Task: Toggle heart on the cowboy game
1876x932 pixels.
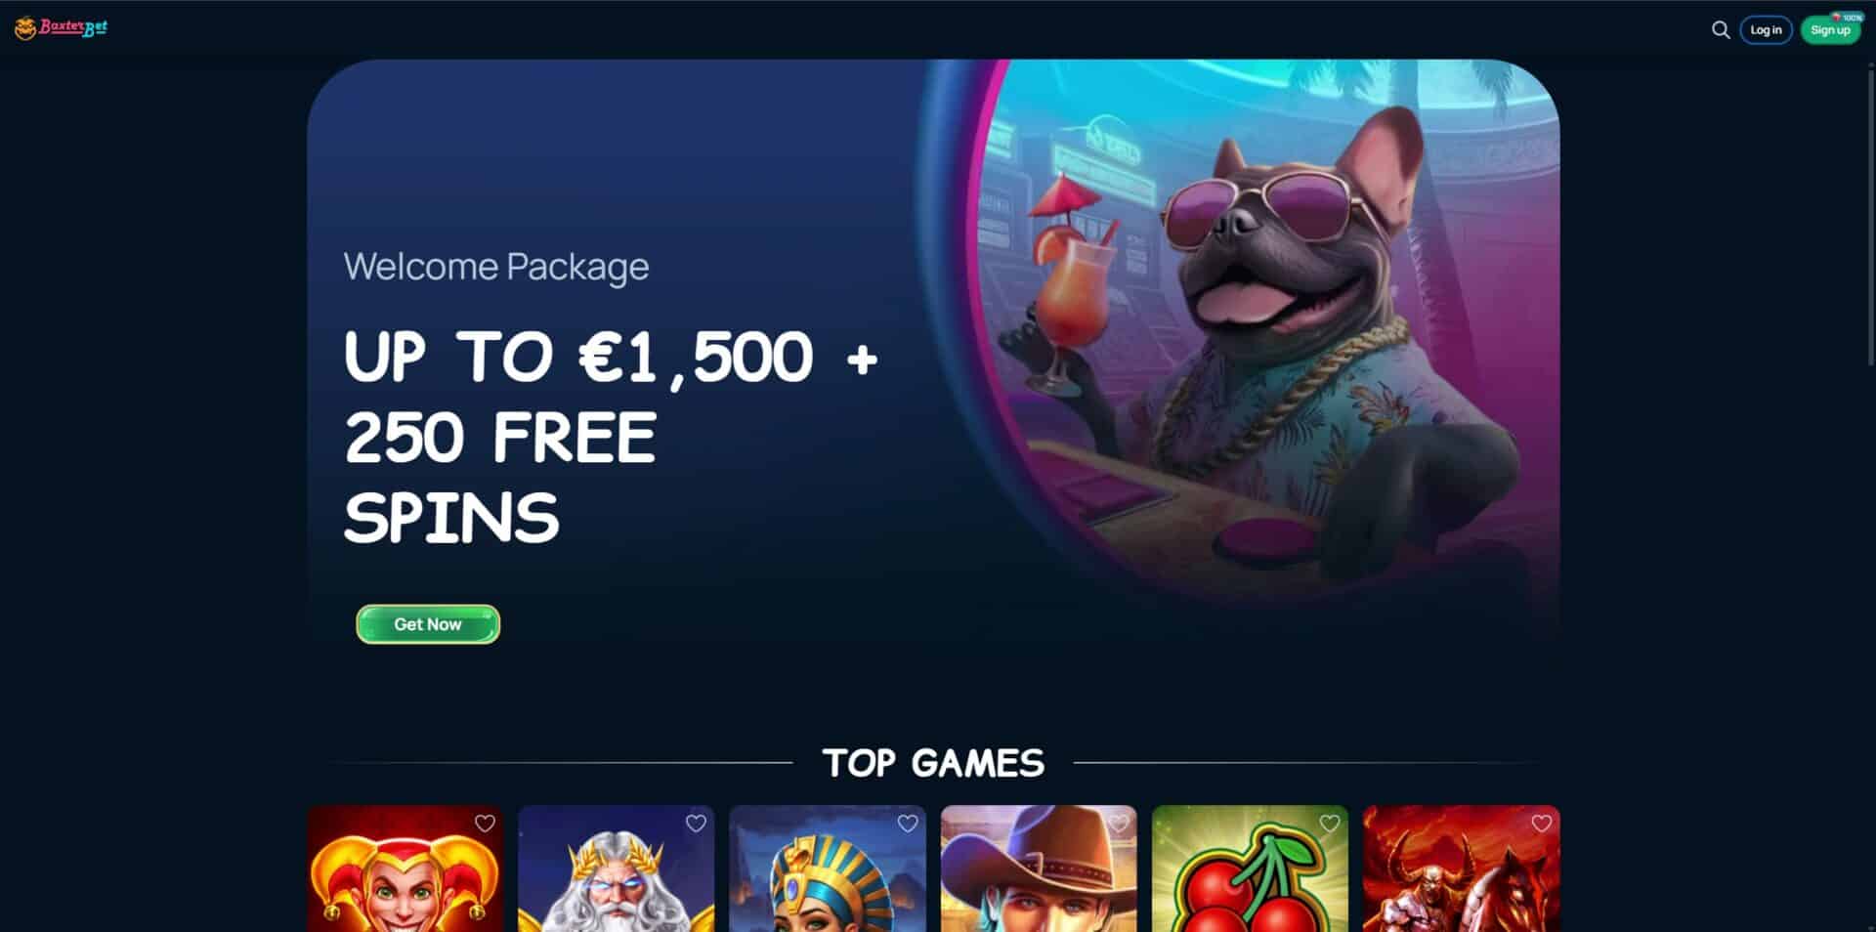Action: pyautogui.click(x=1119, y=824)
